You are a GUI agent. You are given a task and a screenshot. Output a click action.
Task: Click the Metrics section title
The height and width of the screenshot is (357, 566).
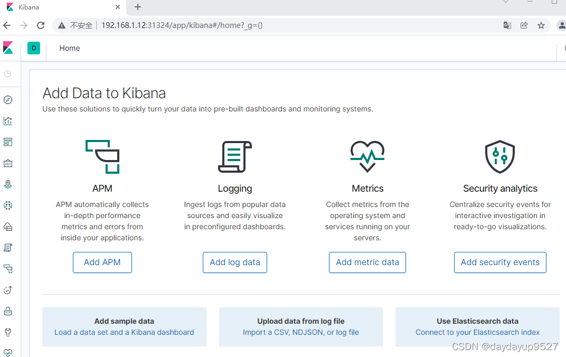[367, 189]
